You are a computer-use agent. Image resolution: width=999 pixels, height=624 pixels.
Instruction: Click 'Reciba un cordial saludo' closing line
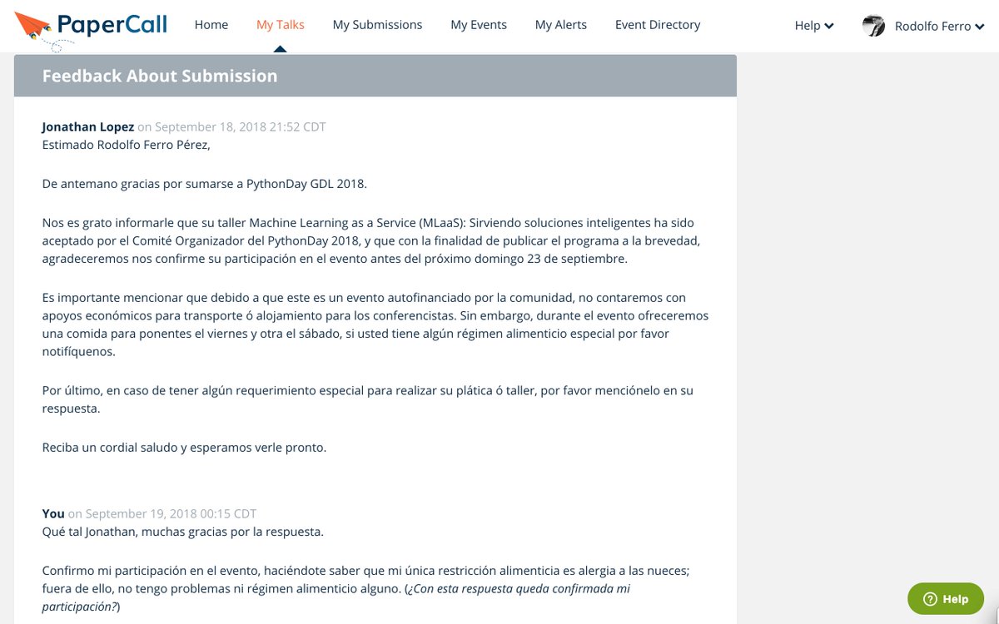coord(184,448)
